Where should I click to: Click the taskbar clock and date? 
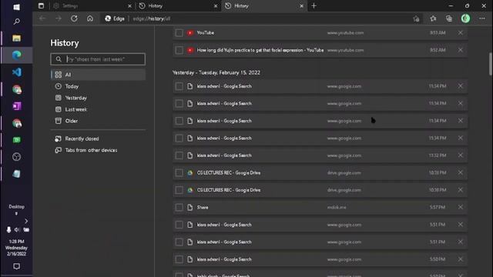click(16, 248)
